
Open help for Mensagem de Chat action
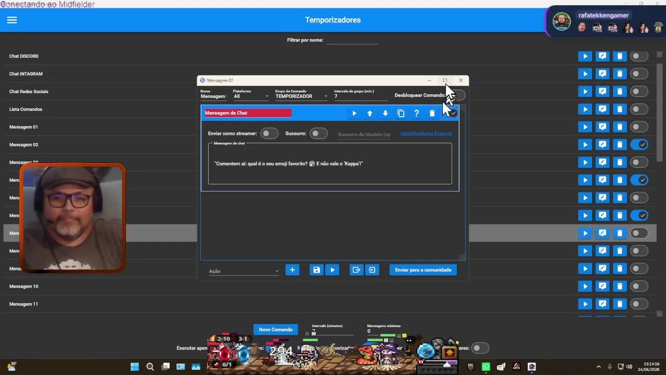click(x=416, y=113)
